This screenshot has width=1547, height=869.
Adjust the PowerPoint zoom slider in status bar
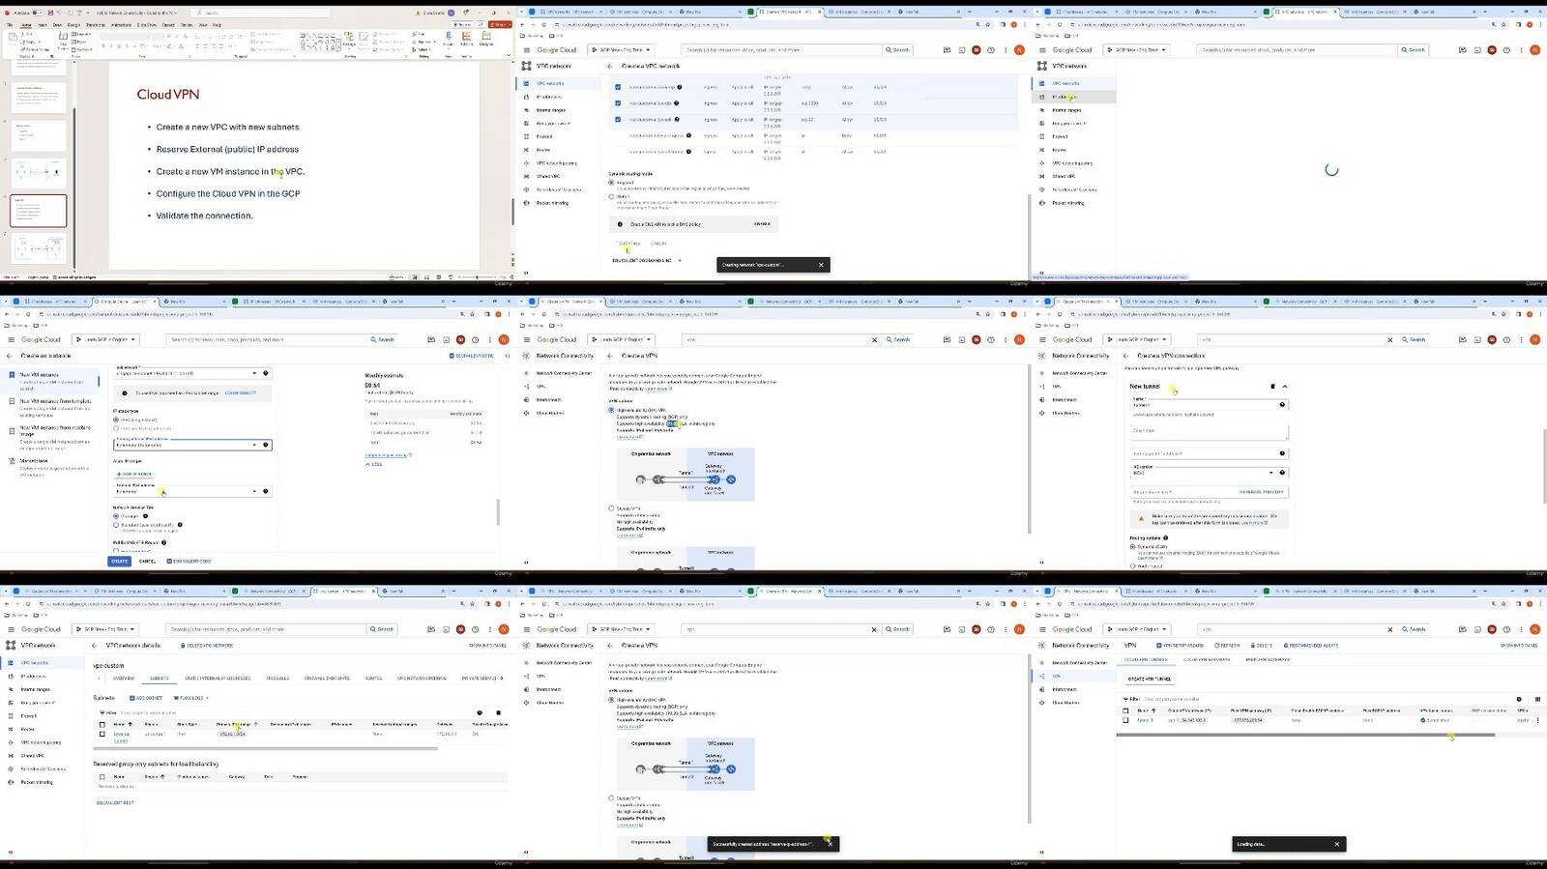pyautogui.click(x=477, y=277)
